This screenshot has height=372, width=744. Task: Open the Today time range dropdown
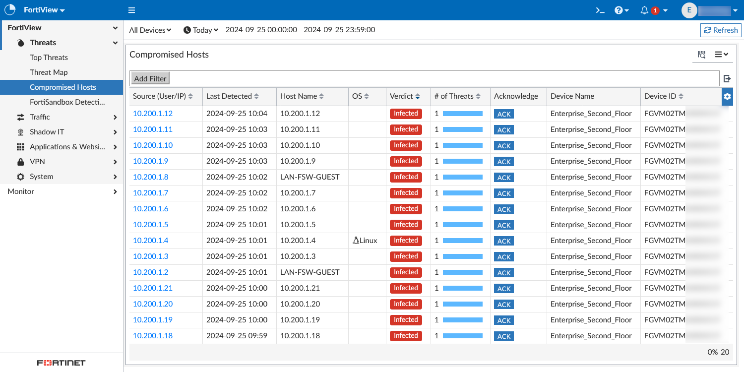[201, 30]
